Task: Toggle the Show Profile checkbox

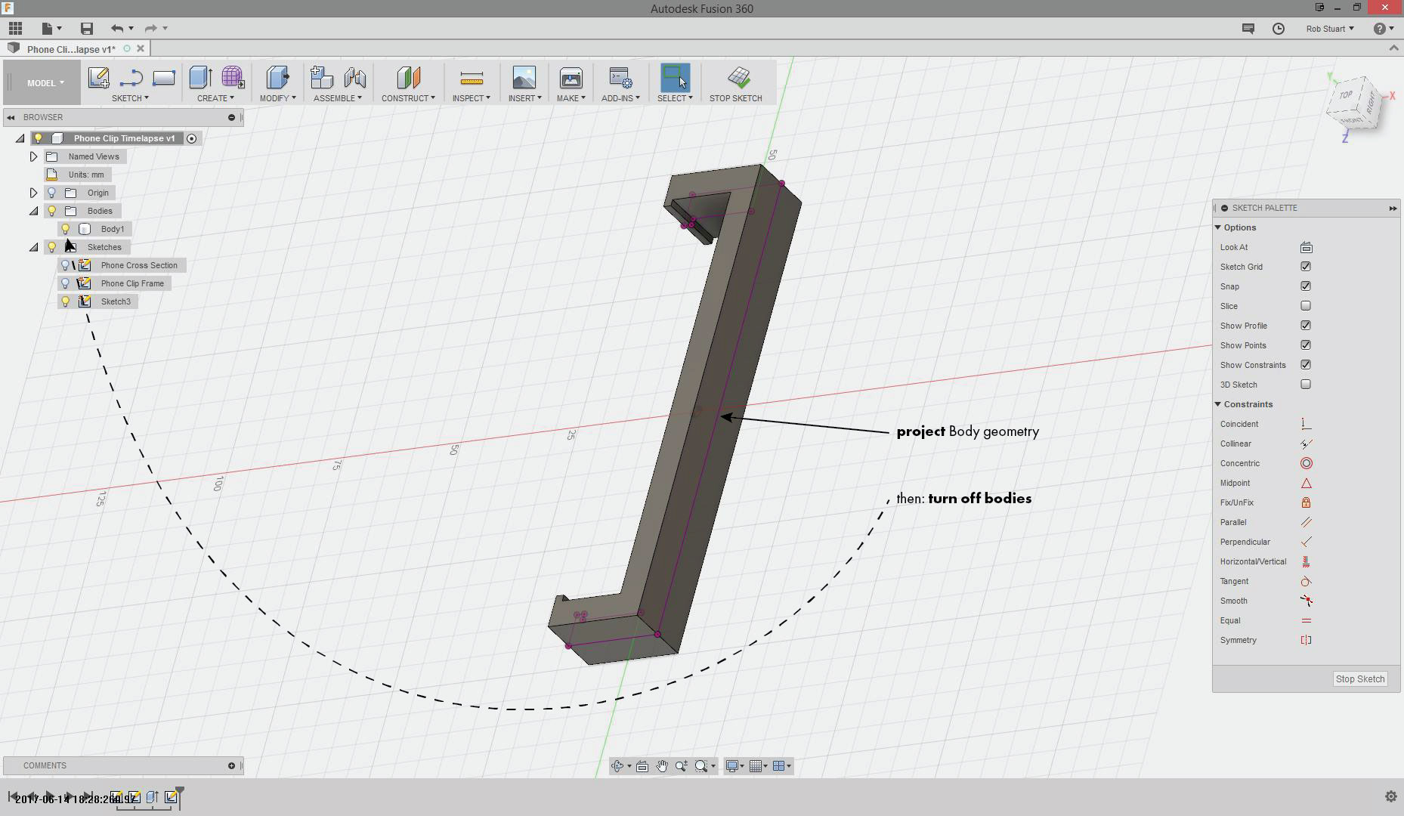Action: coord(1306,326)
